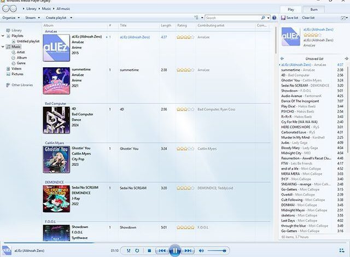
Task: Select the aLIEz album cover art
Action: (56, 48)
